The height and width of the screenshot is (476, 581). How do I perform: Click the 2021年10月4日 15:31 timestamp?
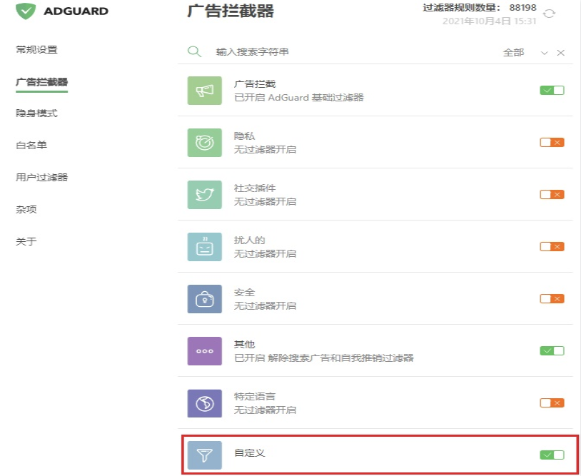tap(490, 21)
